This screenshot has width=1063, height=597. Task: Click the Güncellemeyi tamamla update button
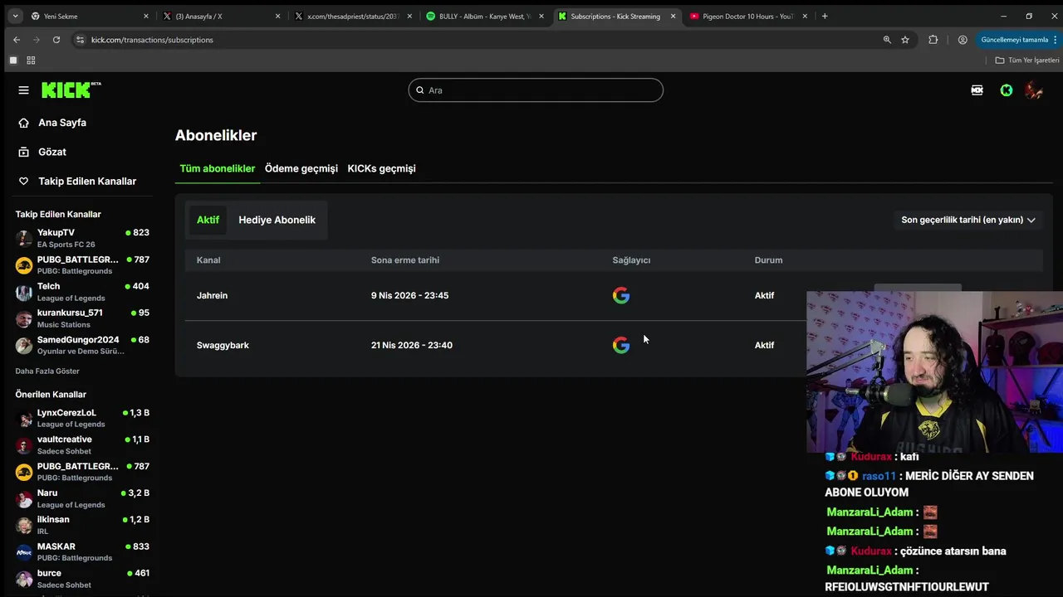pyautogui.click(x=1017, y=40)
